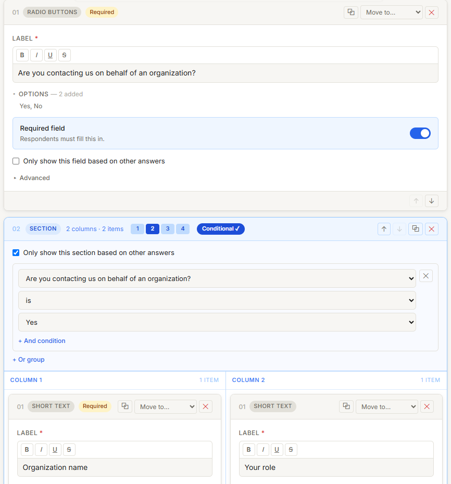Delete the Radio Buttons field
451x484 pixels.
(x=432, y=12)
